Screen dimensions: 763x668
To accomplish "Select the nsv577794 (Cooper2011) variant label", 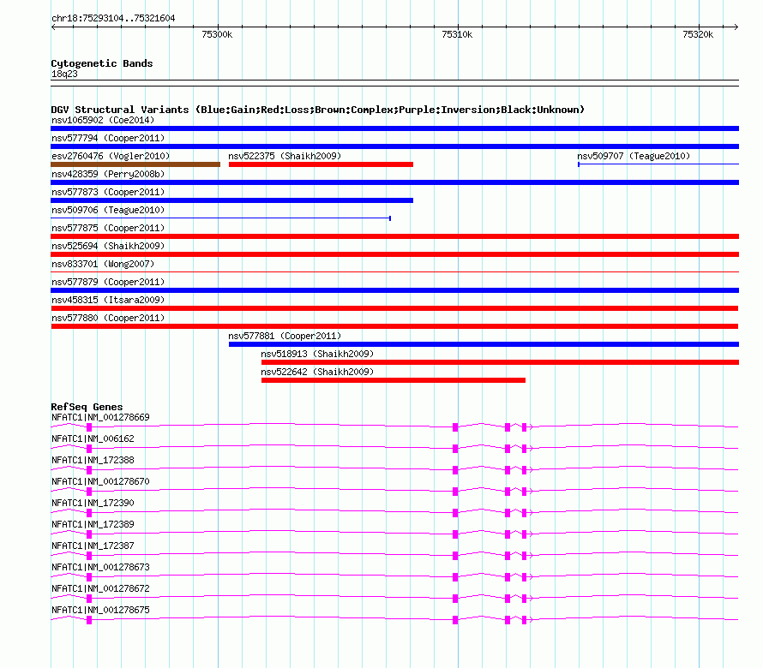I will 108,138.
